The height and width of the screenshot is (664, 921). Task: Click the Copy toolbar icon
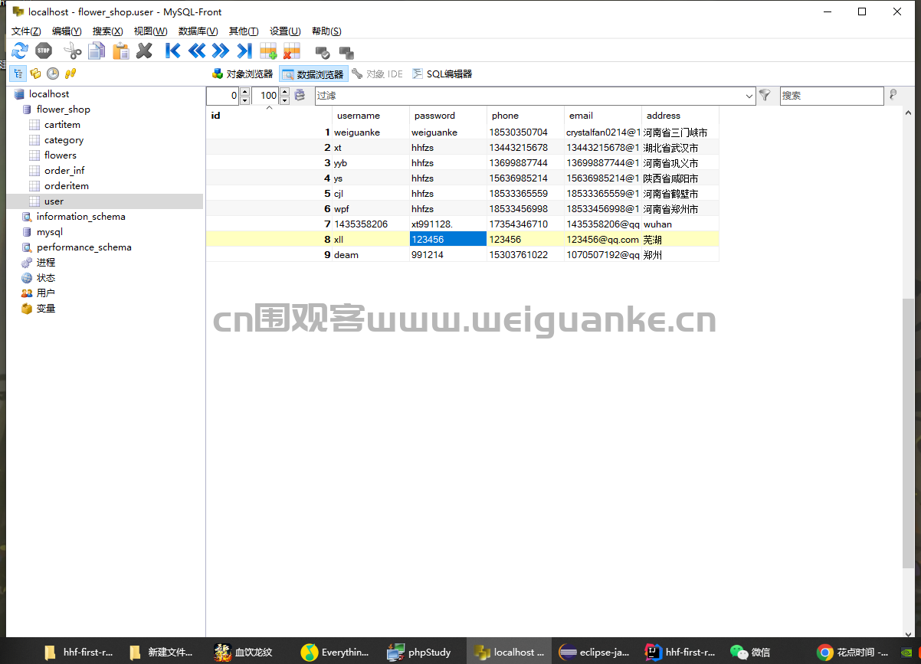[x=97, y=51]
